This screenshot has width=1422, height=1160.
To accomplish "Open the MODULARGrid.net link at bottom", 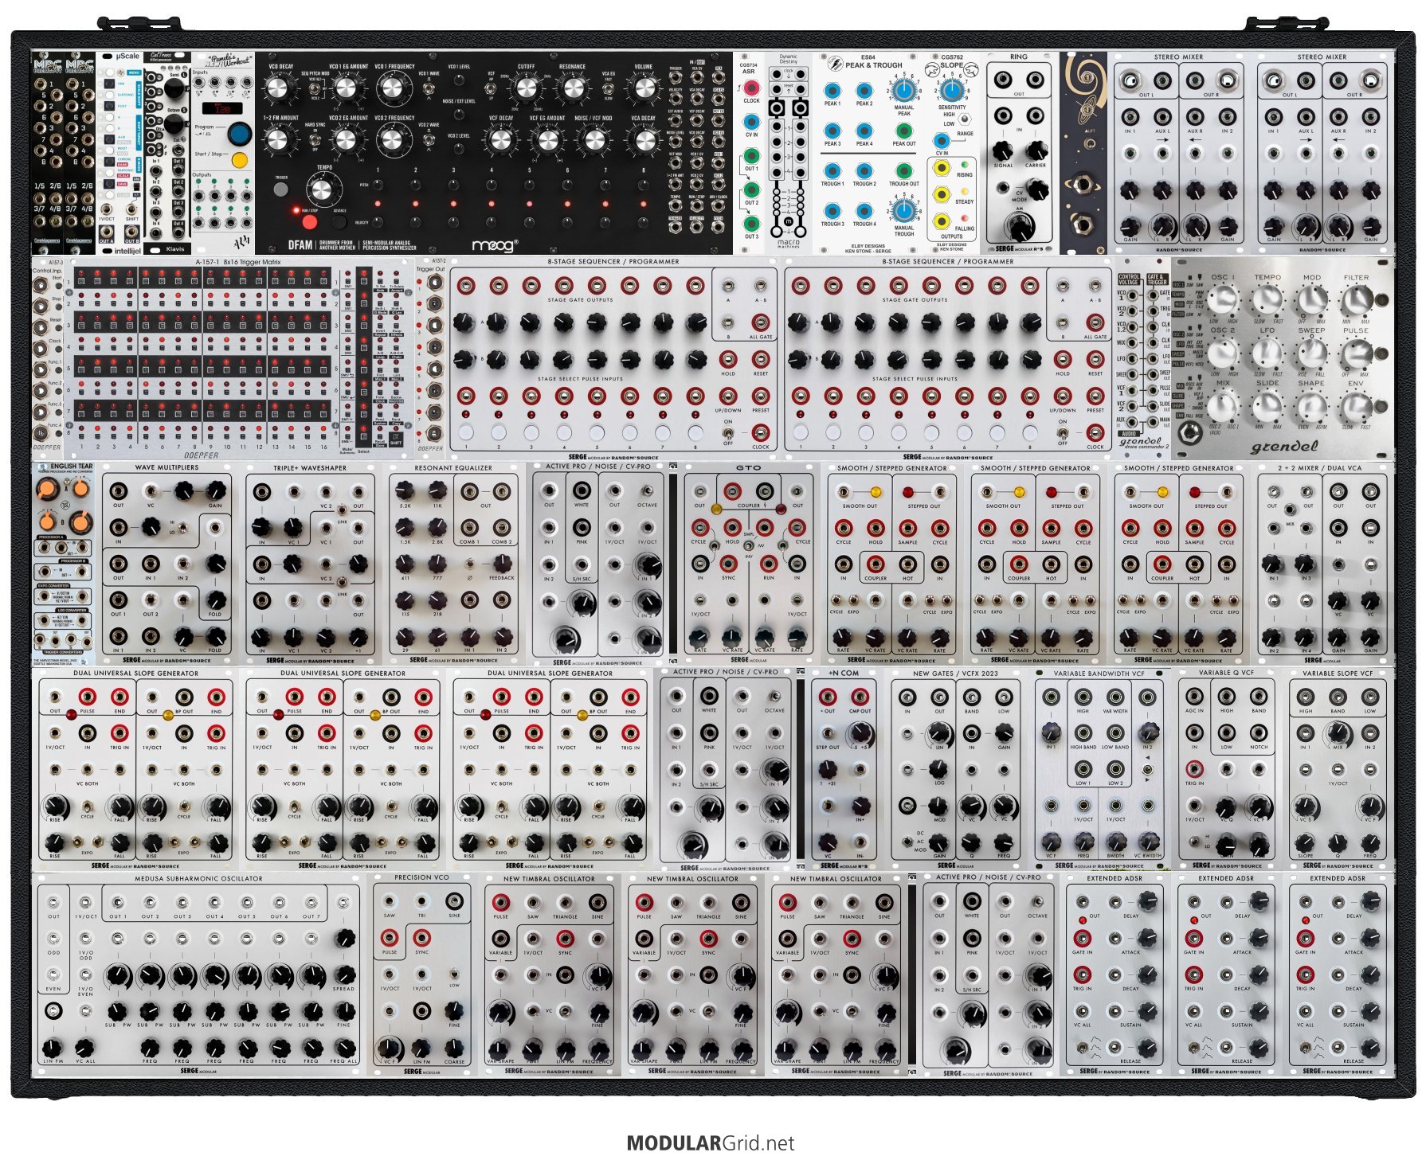I will [x=710, y=1143].
